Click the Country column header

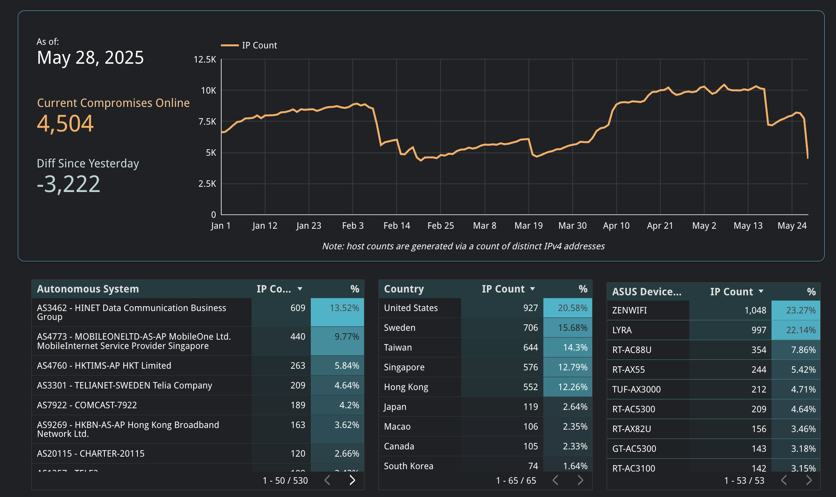click(x=404, y=288)
